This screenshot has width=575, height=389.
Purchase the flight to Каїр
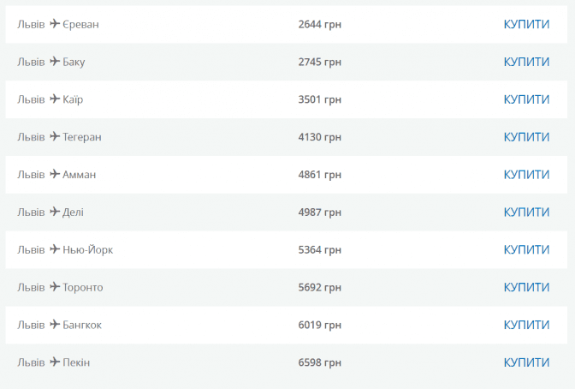tap(526, 99)
